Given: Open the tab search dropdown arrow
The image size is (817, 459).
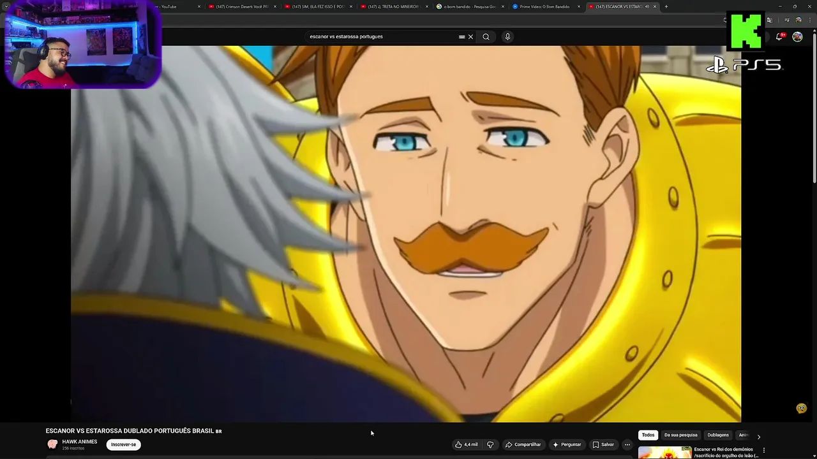Looking at the screenshot, I should [6, 6].
